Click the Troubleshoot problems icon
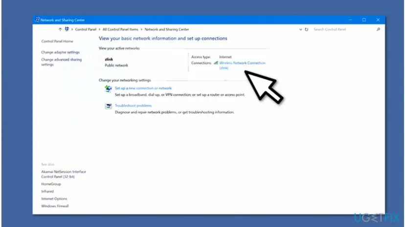The width and height of the screenshot is (405, 227). click(x=108, y=106)
